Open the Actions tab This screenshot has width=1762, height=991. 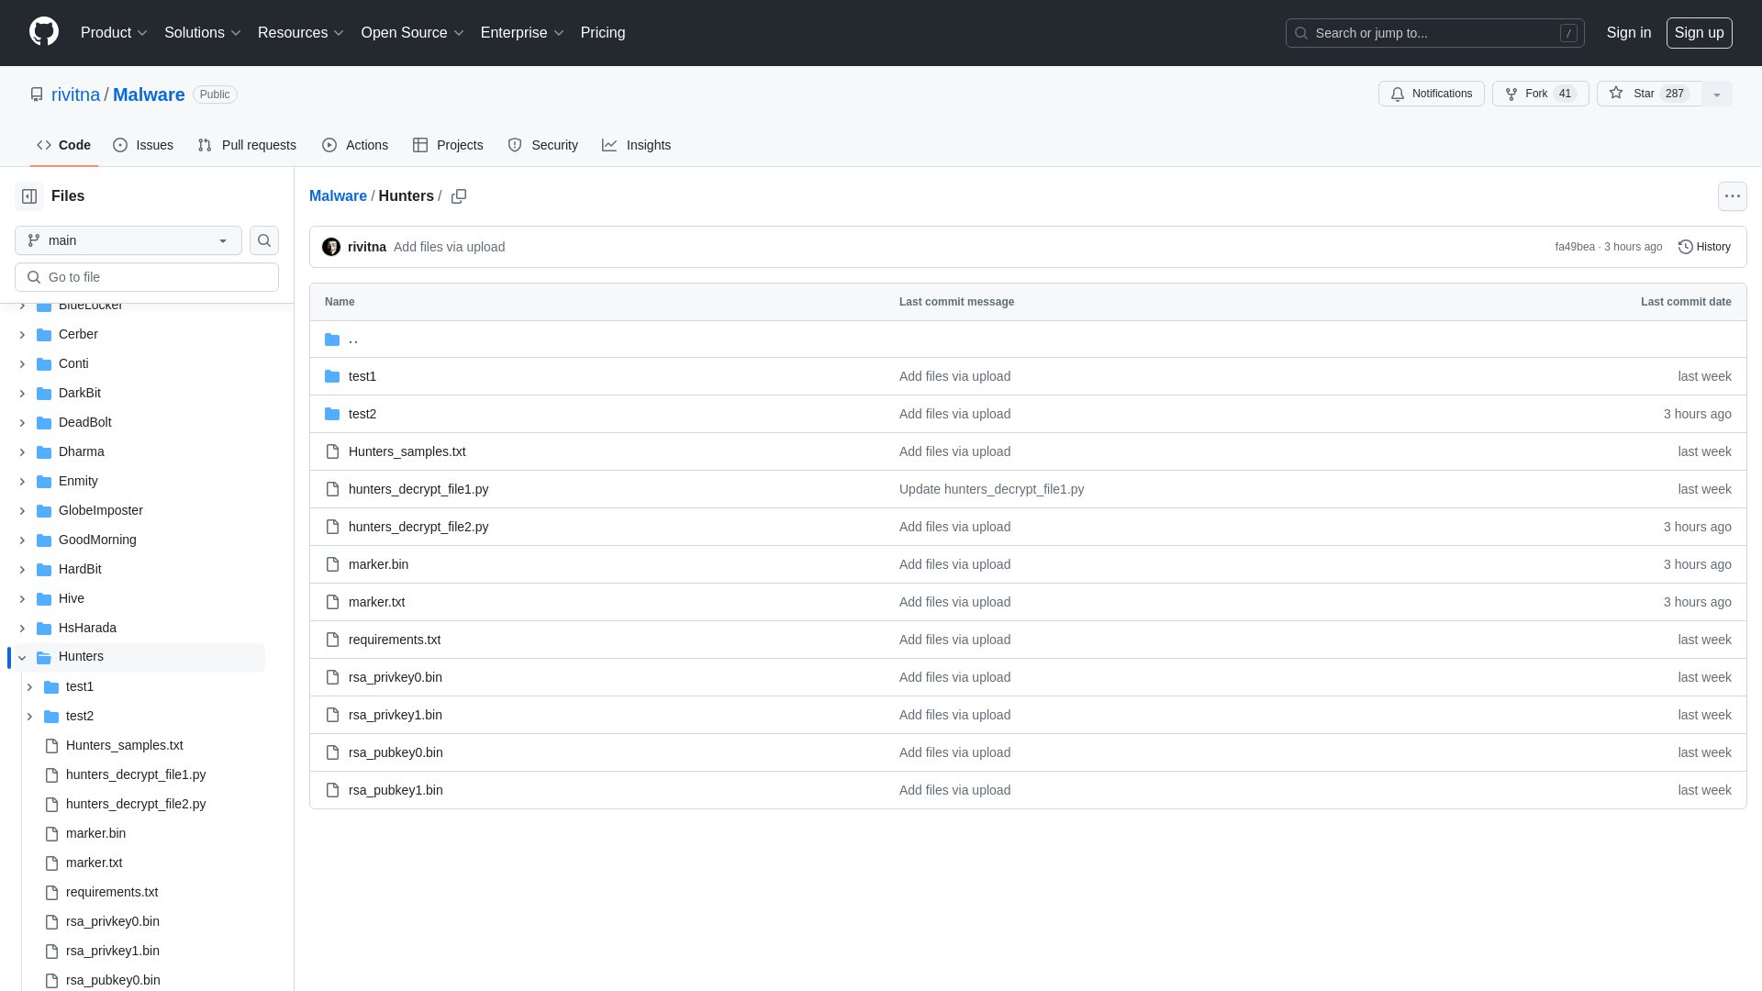355,145
